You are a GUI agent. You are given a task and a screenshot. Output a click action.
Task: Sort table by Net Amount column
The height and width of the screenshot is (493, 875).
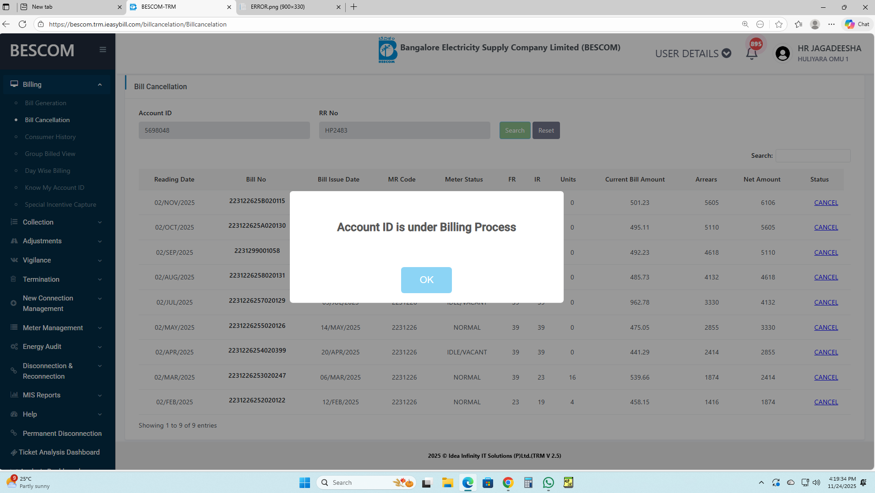(762, 179)
